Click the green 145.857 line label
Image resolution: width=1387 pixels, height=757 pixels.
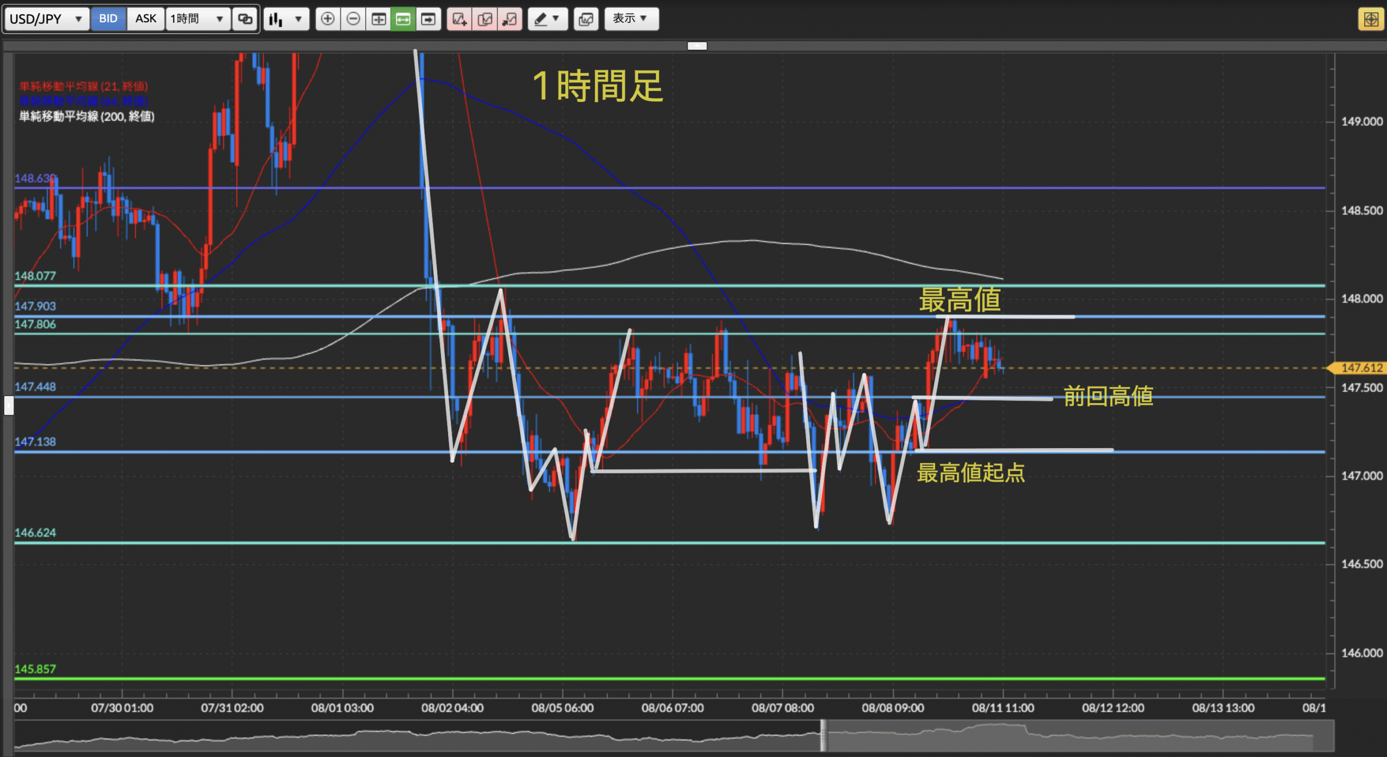(35, 669)
